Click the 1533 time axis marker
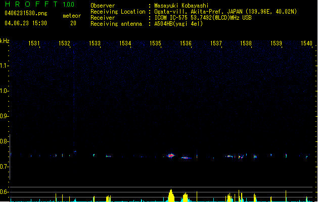Image resolution: width=318 pixels, height=202 pixels. pyautogui.click(x=95, y=43)
